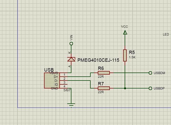Click pin 4 ID on USB connector
Viewport: 171px width, 125px height.
[x=64, y=86]
